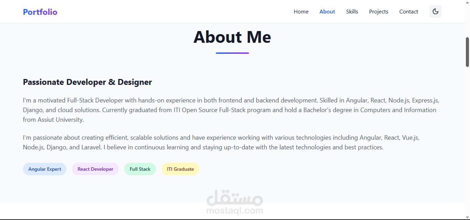Click the mostaql.com watermark text

(235, 210)
